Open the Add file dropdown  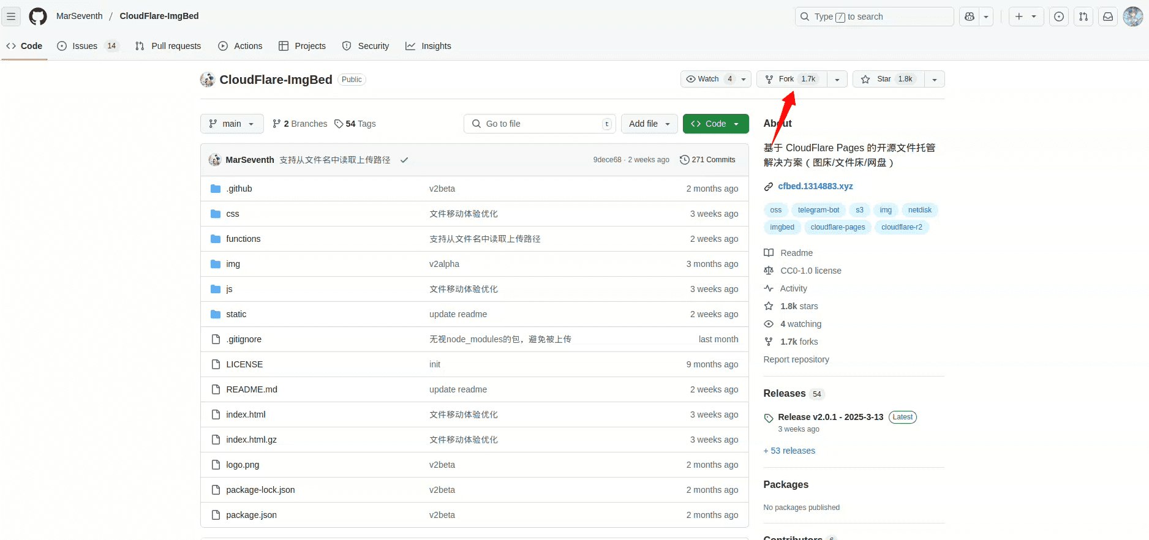(x=649, y=124)
